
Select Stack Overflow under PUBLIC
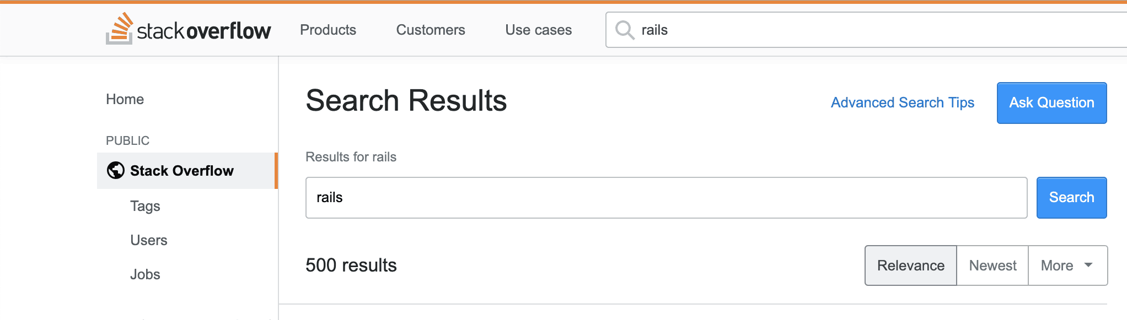[182, 171]
